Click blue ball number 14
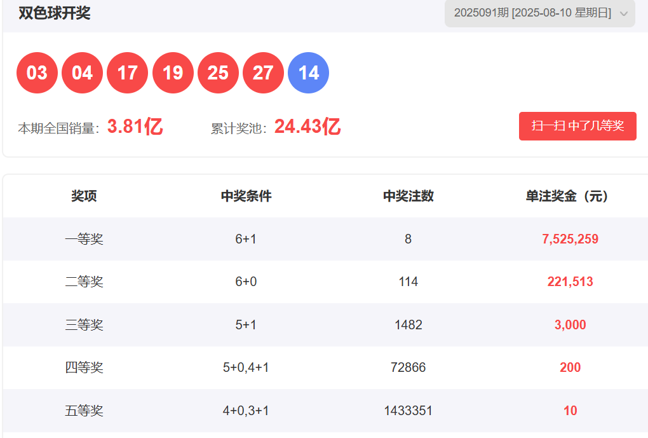648x438 pixels. coord(309,73)
